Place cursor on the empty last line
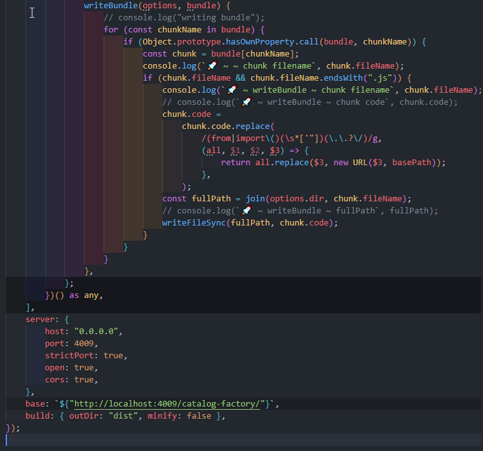This screenshot has width=483, height=451. coord(243,440)
